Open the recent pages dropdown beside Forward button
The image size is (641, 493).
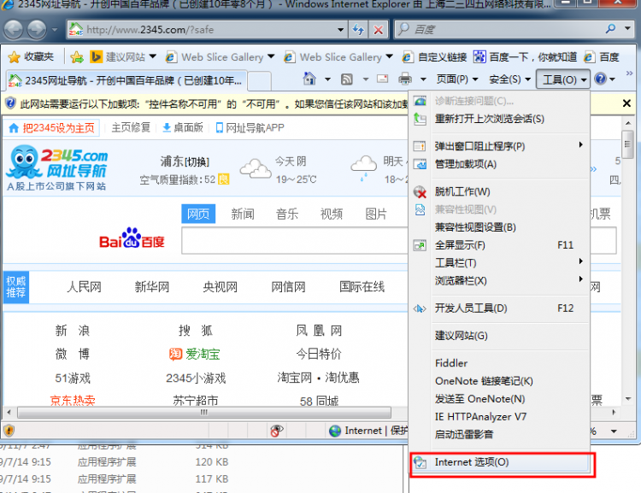point(55,29)
